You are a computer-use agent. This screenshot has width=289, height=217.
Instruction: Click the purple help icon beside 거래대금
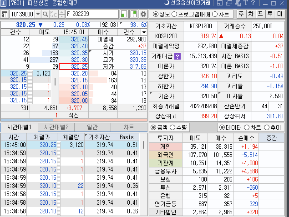[x=177, y=56]
